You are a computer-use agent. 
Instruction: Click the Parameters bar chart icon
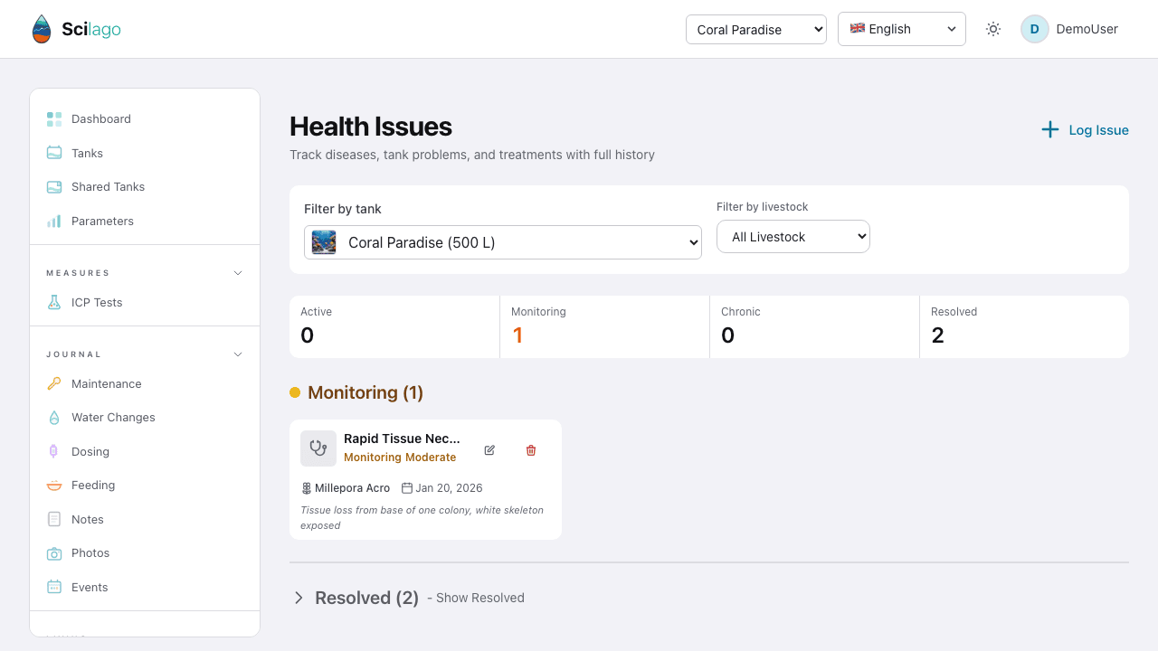click(54, 221)
